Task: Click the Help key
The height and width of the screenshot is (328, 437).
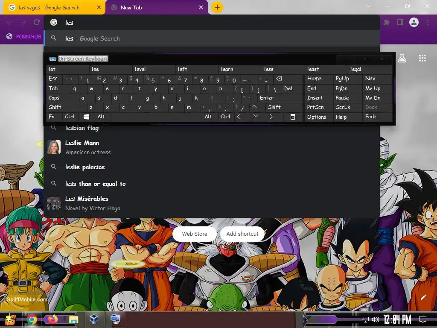Action: (x=347, y=117)
